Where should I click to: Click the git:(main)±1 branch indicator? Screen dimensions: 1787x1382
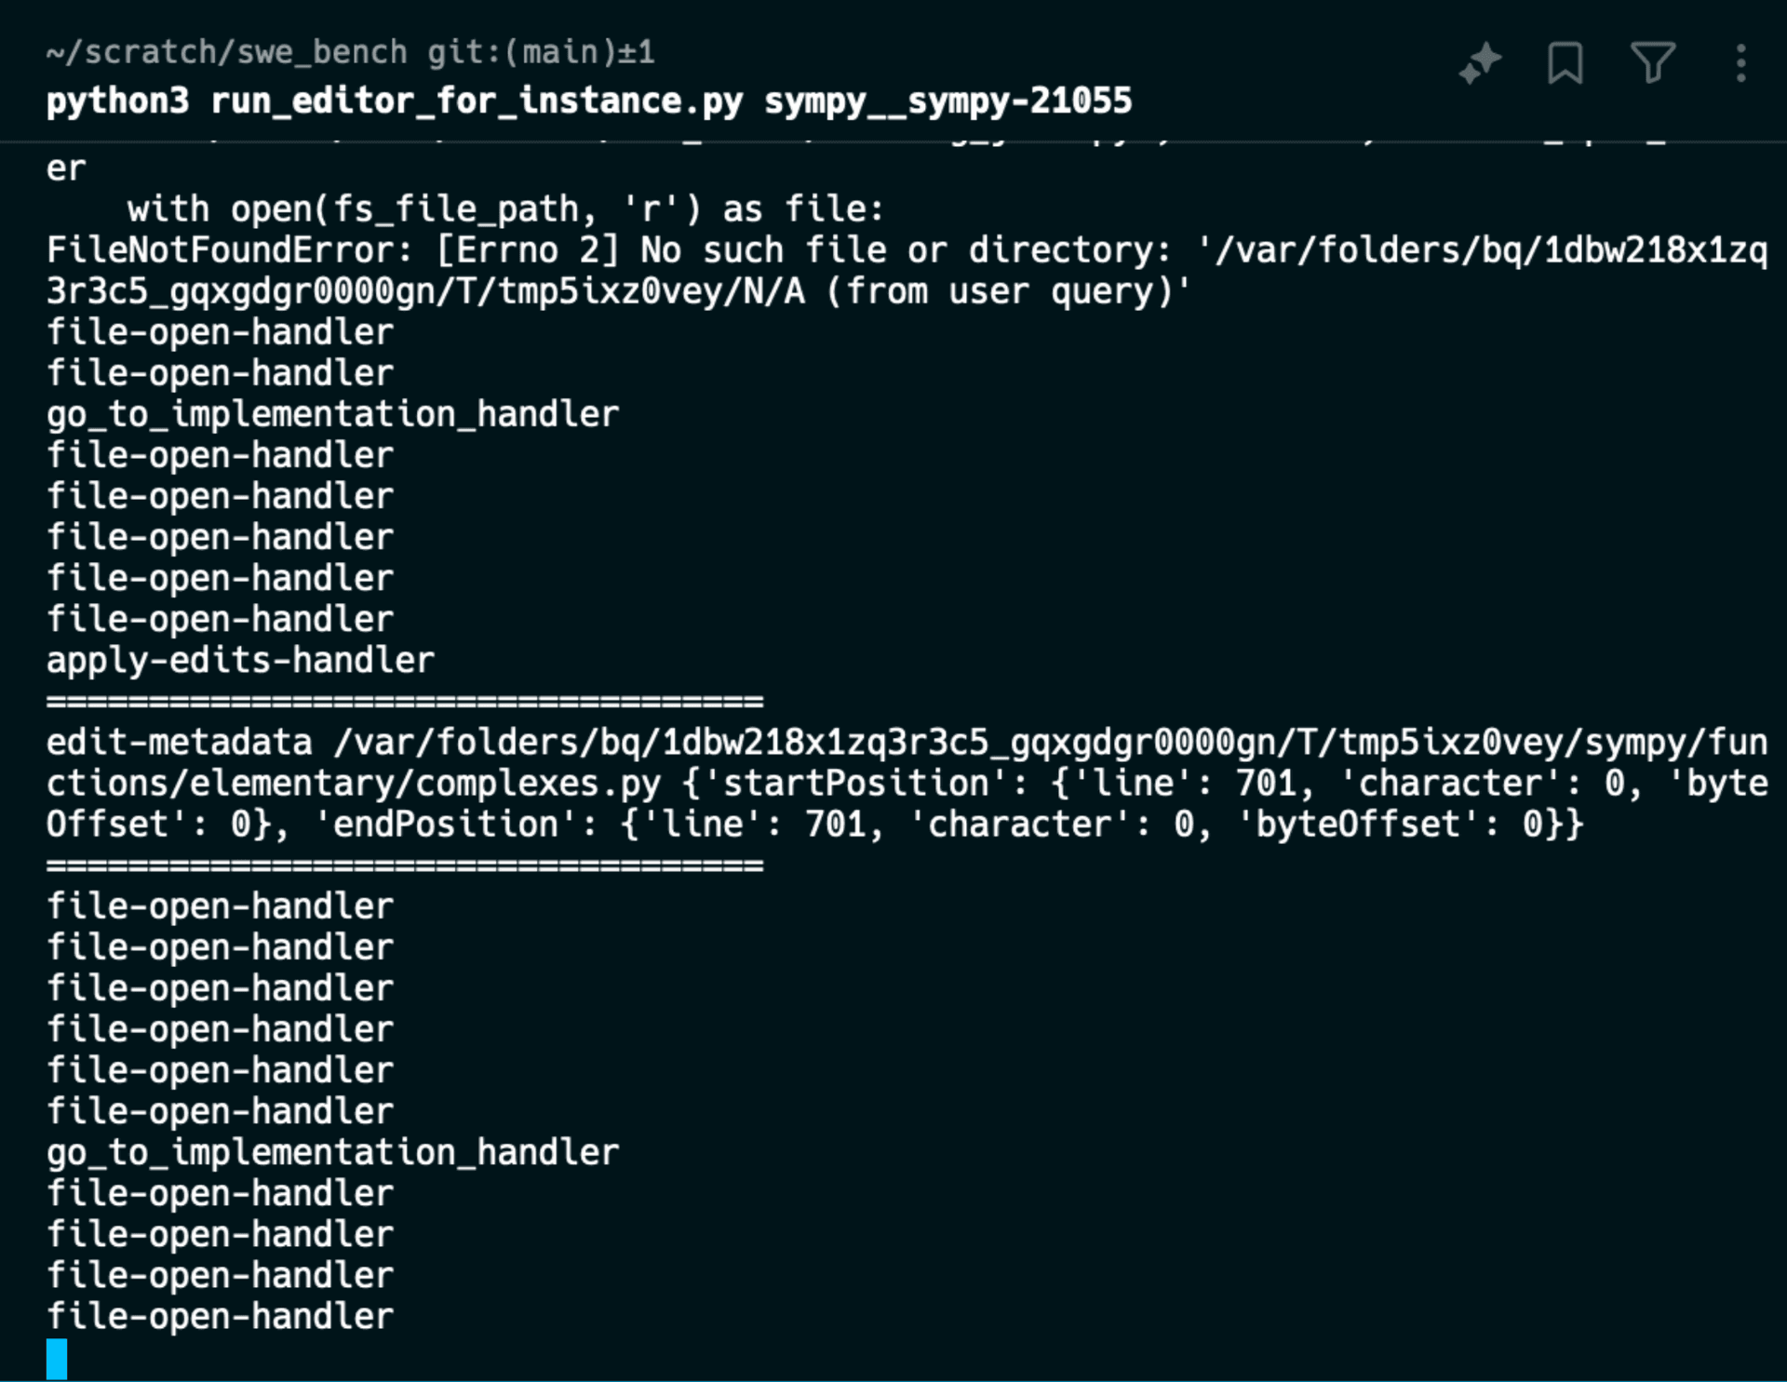(541, 52)
